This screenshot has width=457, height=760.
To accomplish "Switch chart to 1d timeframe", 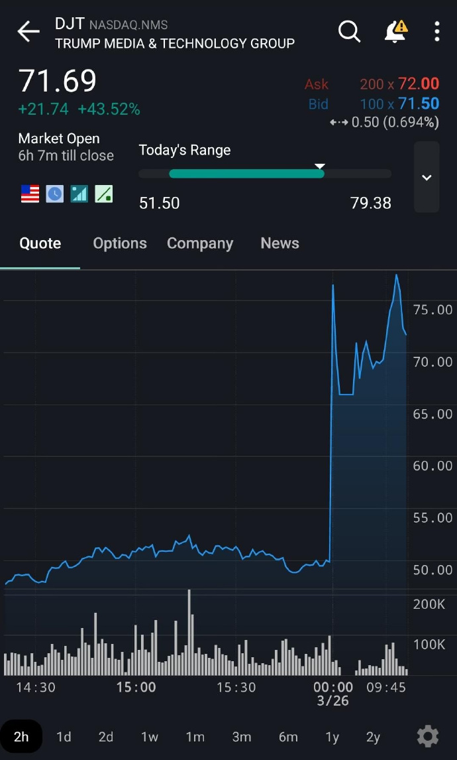I will point(64,737).
